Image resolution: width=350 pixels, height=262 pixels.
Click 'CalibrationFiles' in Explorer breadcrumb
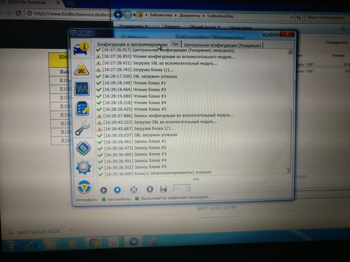220,16
